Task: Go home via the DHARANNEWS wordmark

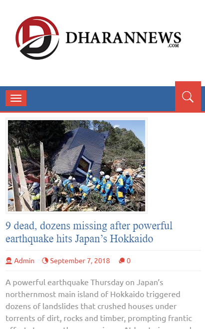Action: click(123, 38)
